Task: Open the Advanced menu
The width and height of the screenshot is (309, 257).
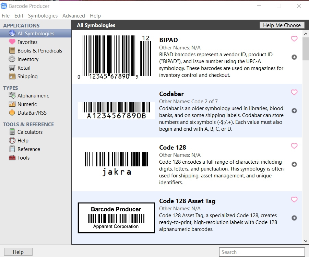Action: pyautogui.click(x=74, y=15)
